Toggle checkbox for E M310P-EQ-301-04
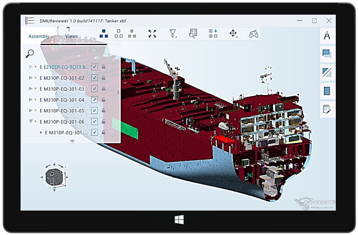 click(x=94, y=100)
